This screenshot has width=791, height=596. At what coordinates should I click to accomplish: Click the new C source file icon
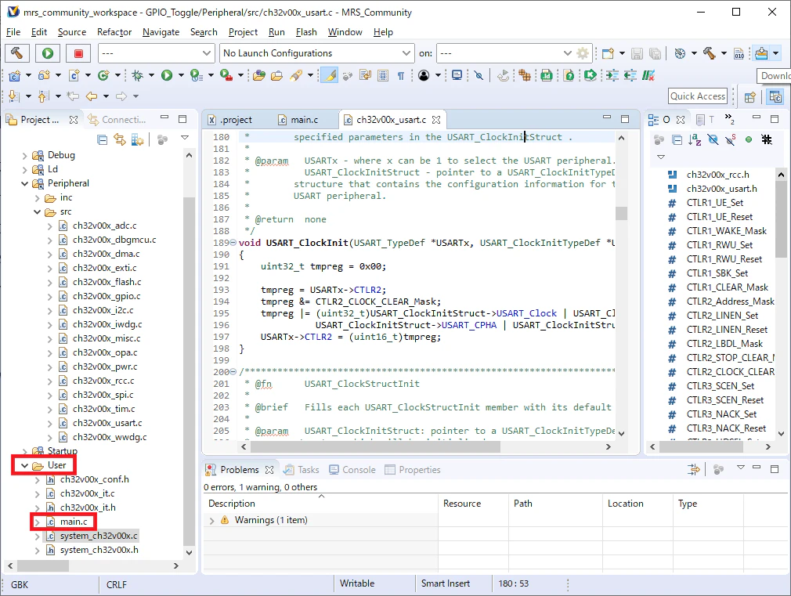(74, 76)
